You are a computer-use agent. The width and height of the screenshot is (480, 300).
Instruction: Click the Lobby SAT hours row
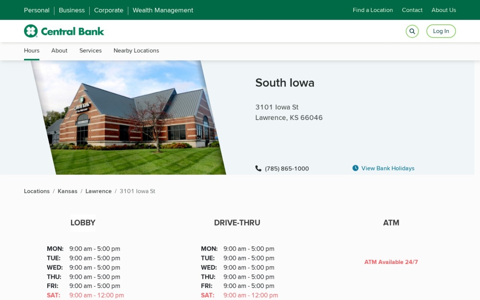[85, 295]
